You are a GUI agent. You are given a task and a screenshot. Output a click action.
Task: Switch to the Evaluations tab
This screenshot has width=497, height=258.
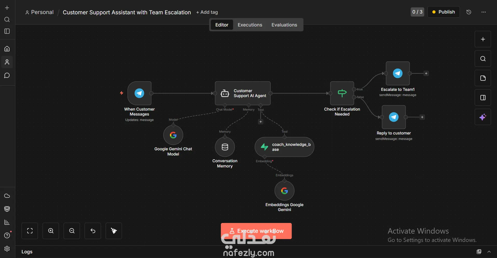(x=284, y=25)
